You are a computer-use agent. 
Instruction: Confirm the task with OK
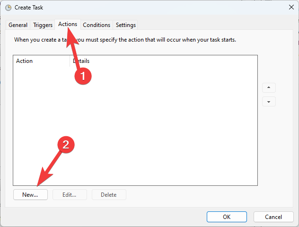[x=227, y=217]
